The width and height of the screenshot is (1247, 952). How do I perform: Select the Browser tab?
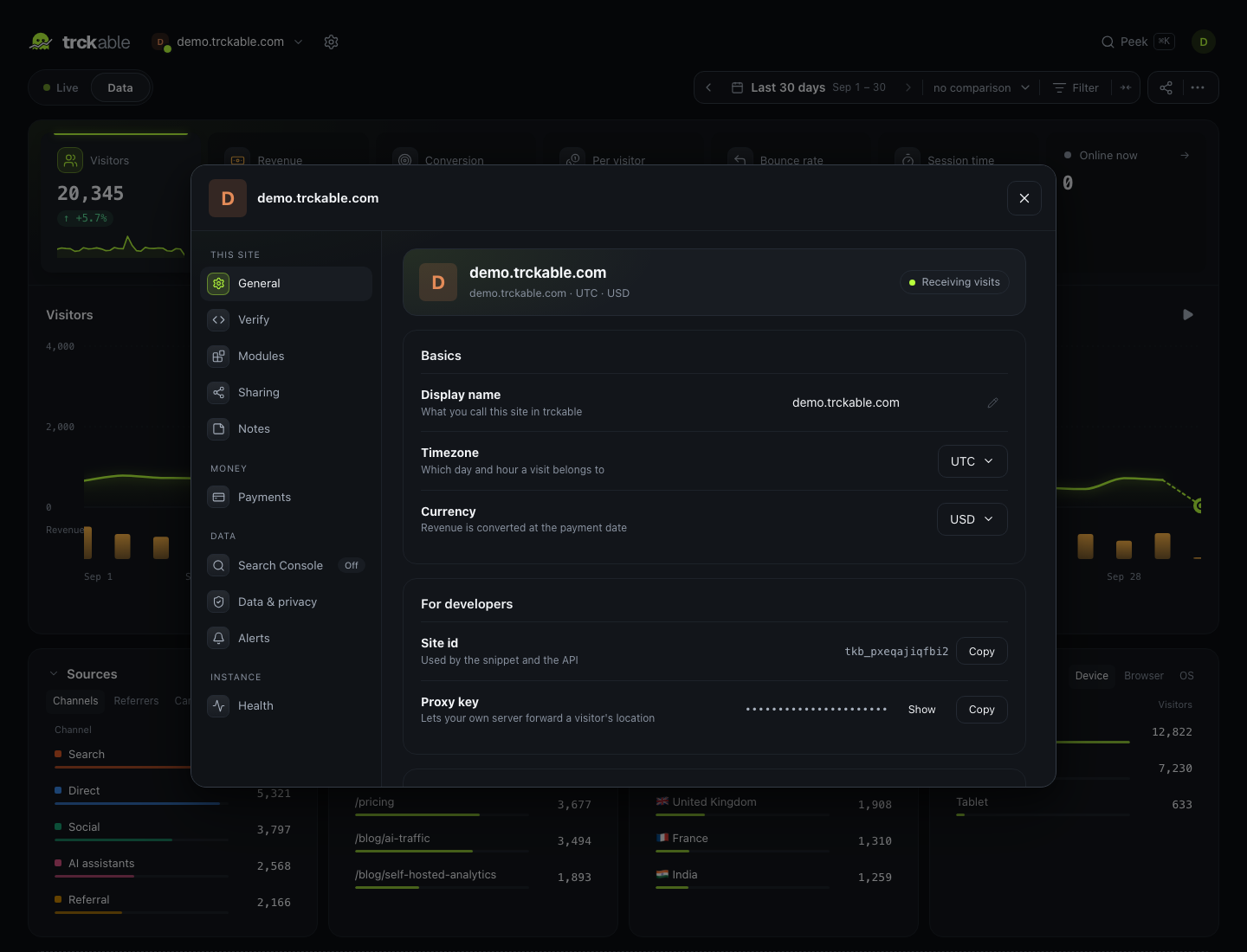(x=1143, y=676)
